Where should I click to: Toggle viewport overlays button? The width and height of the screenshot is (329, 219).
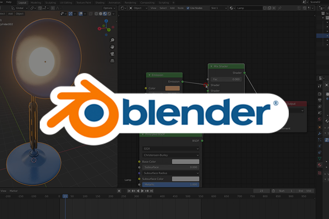80,14
